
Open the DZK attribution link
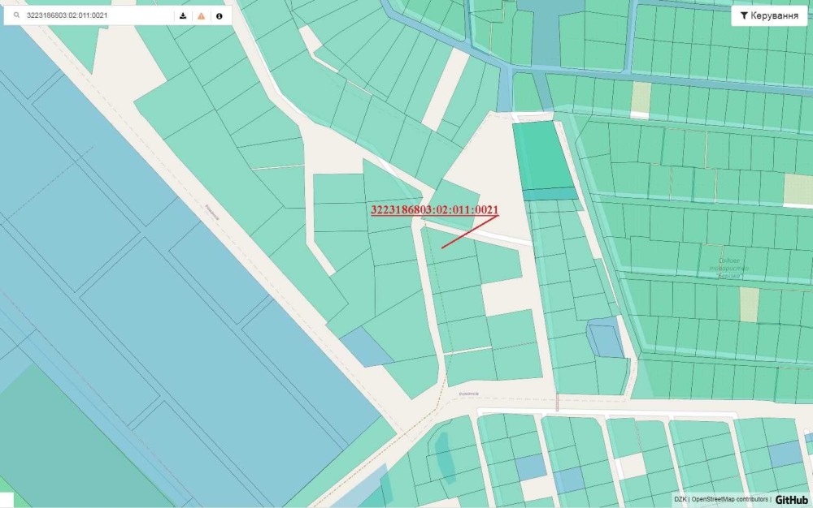coord(680,500)
